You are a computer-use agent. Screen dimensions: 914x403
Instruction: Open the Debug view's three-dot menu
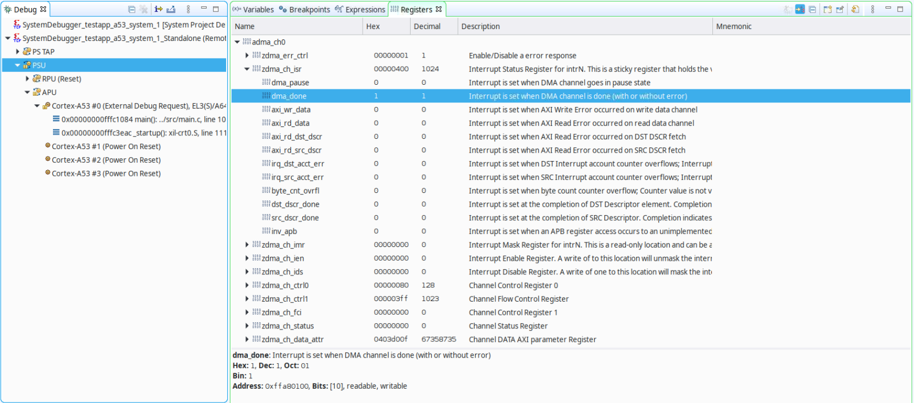coord(188,9)
